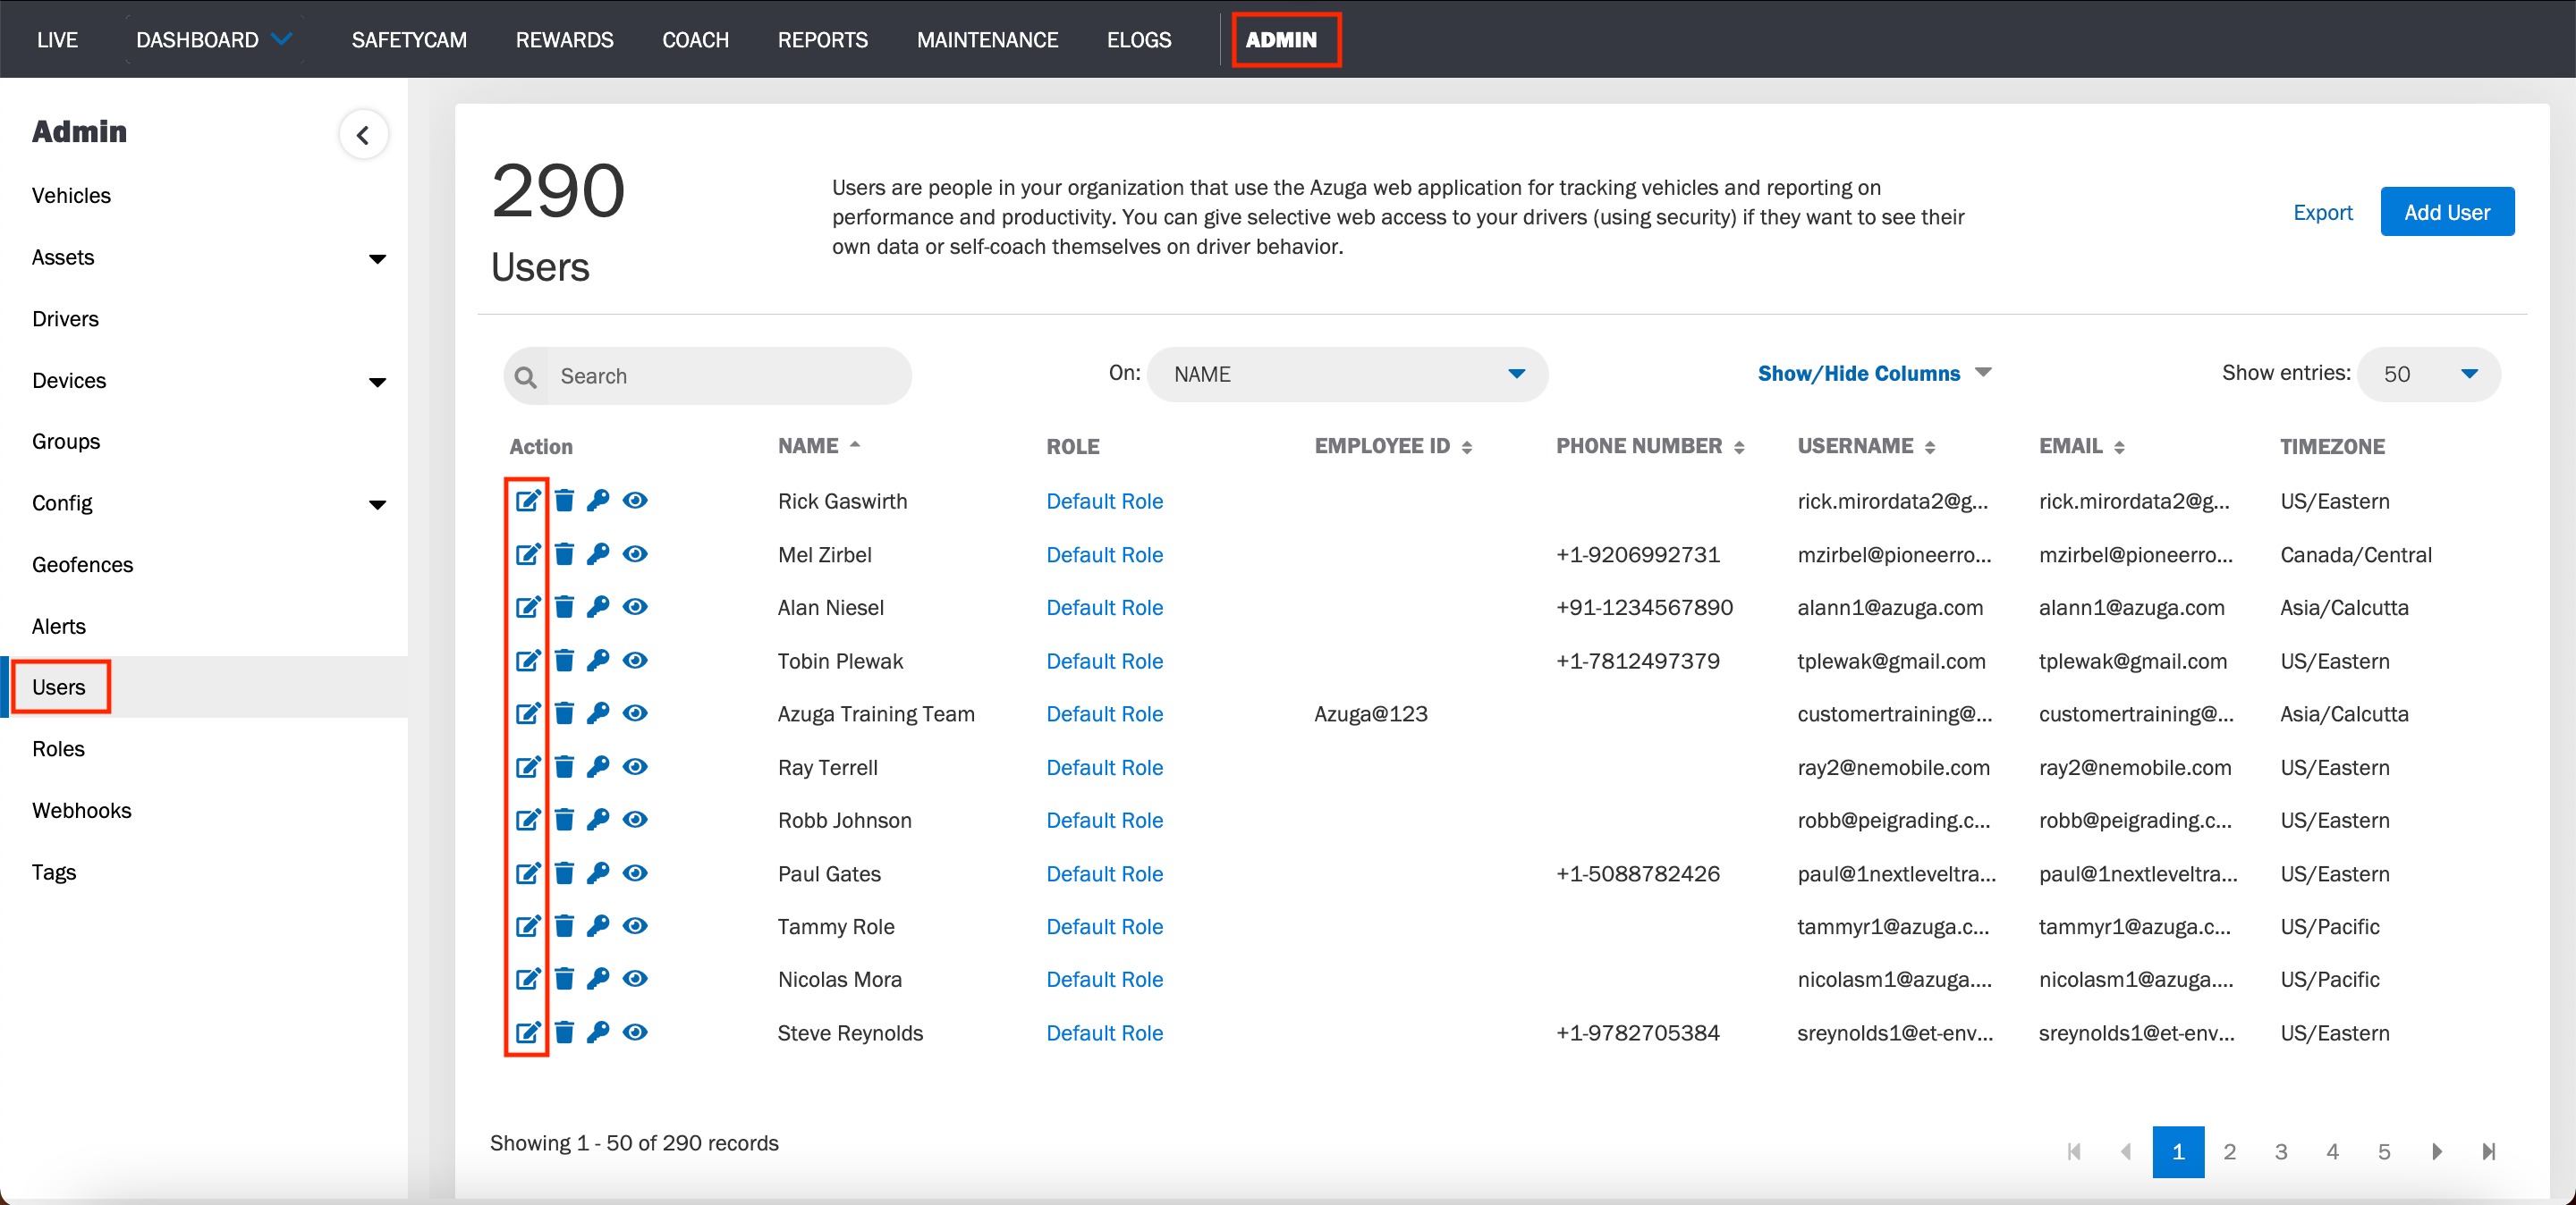Delete Azuga Training Team user
Viewport: 2576px width, 1205px height.
click(x=565, y=713)
